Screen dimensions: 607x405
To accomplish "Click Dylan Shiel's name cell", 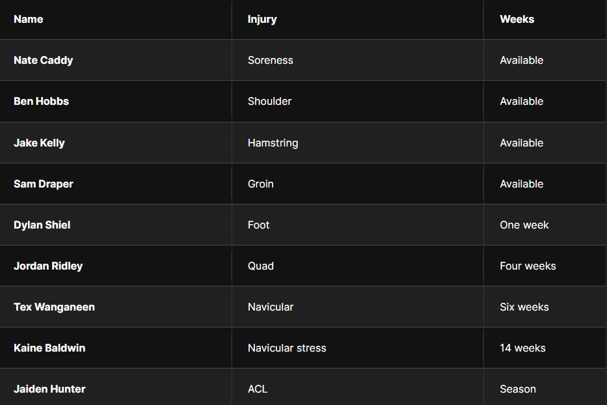I will (x=42, y=225).
